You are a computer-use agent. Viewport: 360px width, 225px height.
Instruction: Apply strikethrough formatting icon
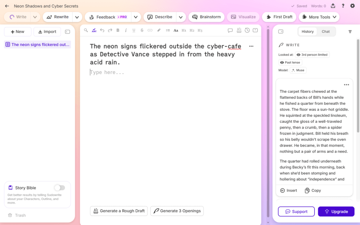pyautogui.click(x=142, y=30)
